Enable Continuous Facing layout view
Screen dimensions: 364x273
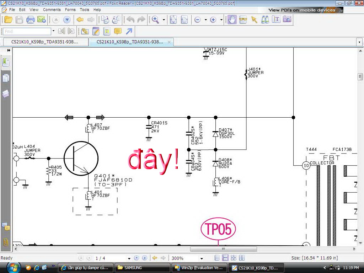pyautogui.click(x=234, y=258)
